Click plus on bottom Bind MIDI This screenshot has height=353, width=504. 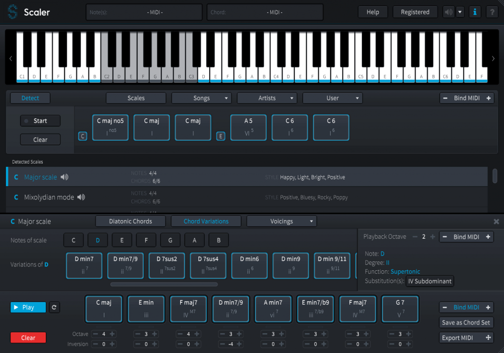(x=488, y=307)
